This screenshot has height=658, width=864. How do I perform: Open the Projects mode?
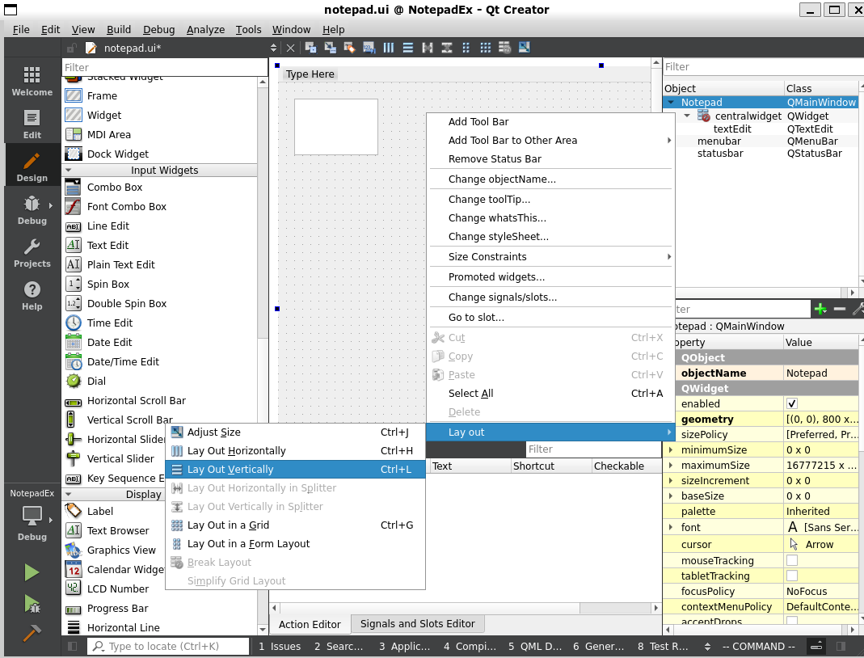(x=32, y=254)
